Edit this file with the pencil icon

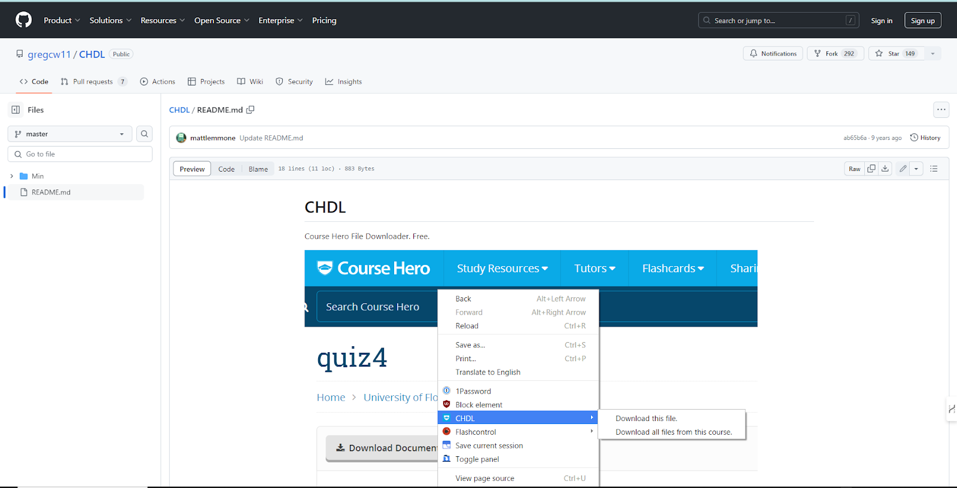tap(903, 169)
